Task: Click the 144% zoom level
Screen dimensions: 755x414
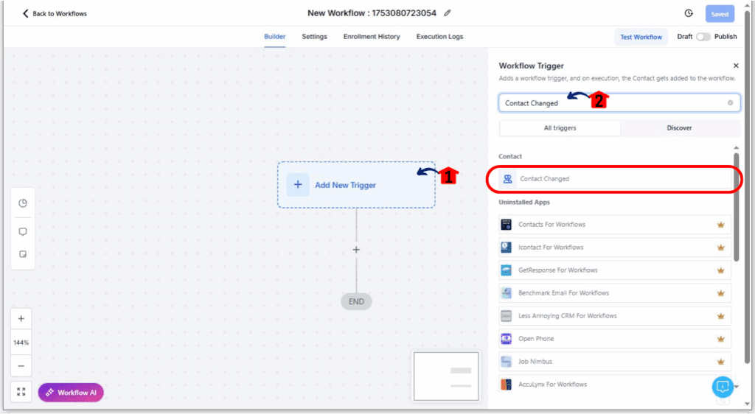Action: tap(21, 343)
